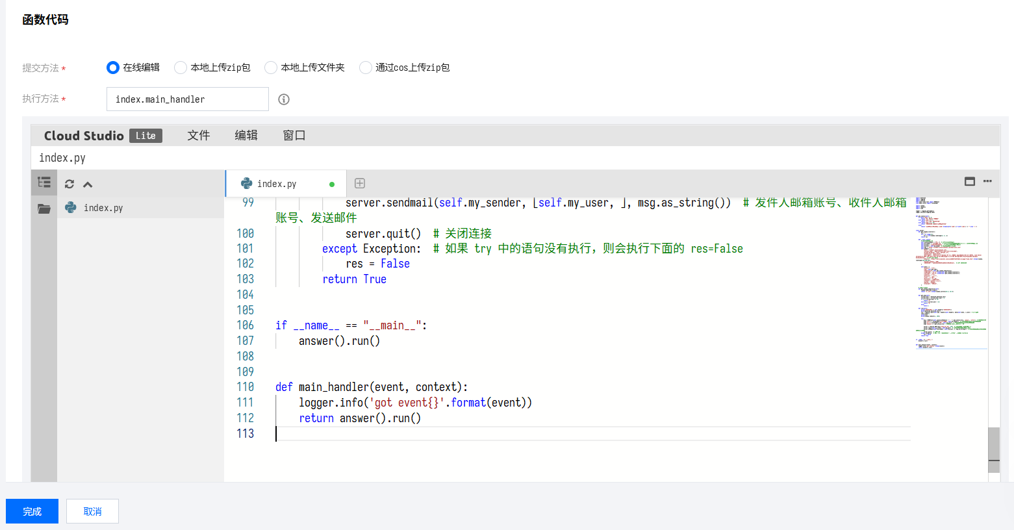Screen dimensions: 1014x530
Task: Choose the 通过cos上传zip包 radio option
Action: (366, 68)
